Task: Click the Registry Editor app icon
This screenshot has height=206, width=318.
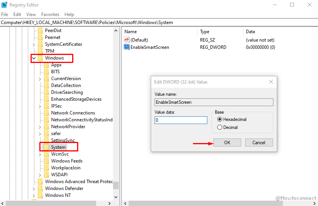Action: (4, 5)
